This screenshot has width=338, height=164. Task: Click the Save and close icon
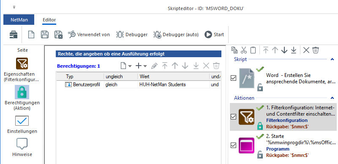coord(58,34)
